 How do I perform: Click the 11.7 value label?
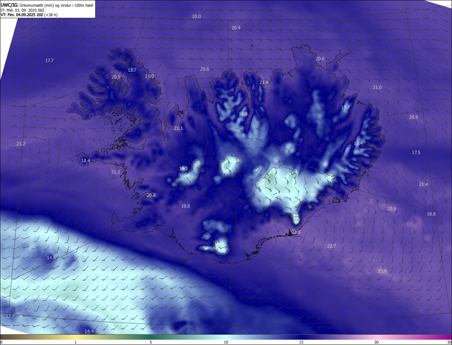[x=345, y=108]
